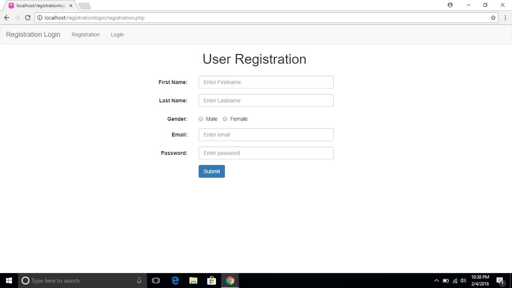Open Microsoft Store from the taskbar
The height and width of the screenshot is (288, 512).
coord(212,281)
